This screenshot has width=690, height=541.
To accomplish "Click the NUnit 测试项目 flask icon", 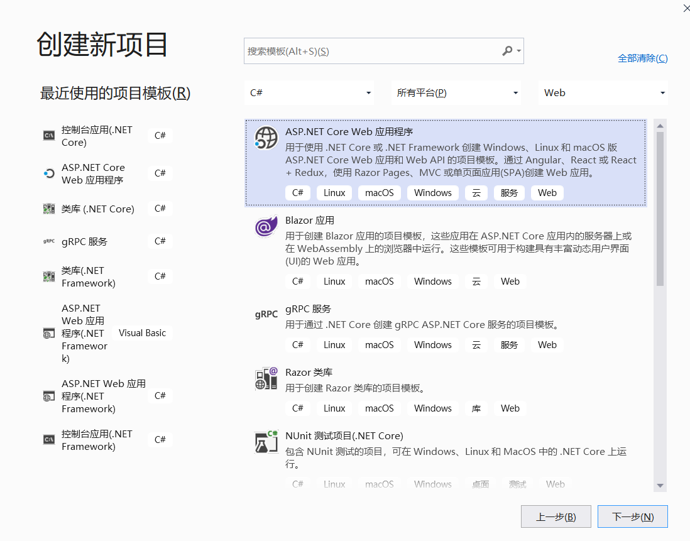I will pos(266,442).
